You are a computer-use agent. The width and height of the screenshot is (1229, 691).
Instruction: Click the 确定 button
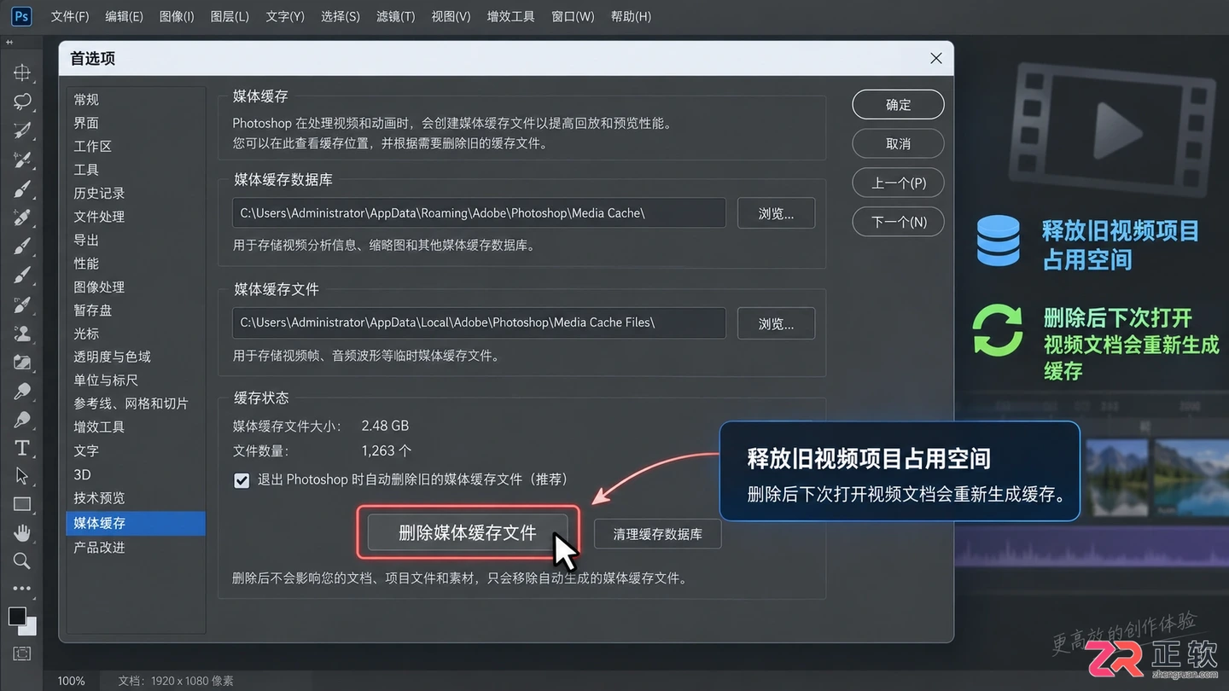[898, 104]
